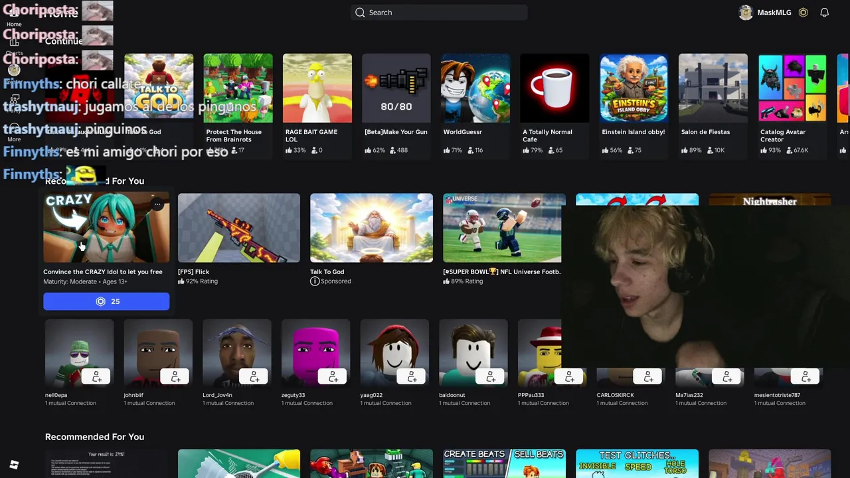Click the search magnifier icon
Image resolution: width=850 pixels, height=478 pixels.
pyautogui.click(x=360, y=13)
